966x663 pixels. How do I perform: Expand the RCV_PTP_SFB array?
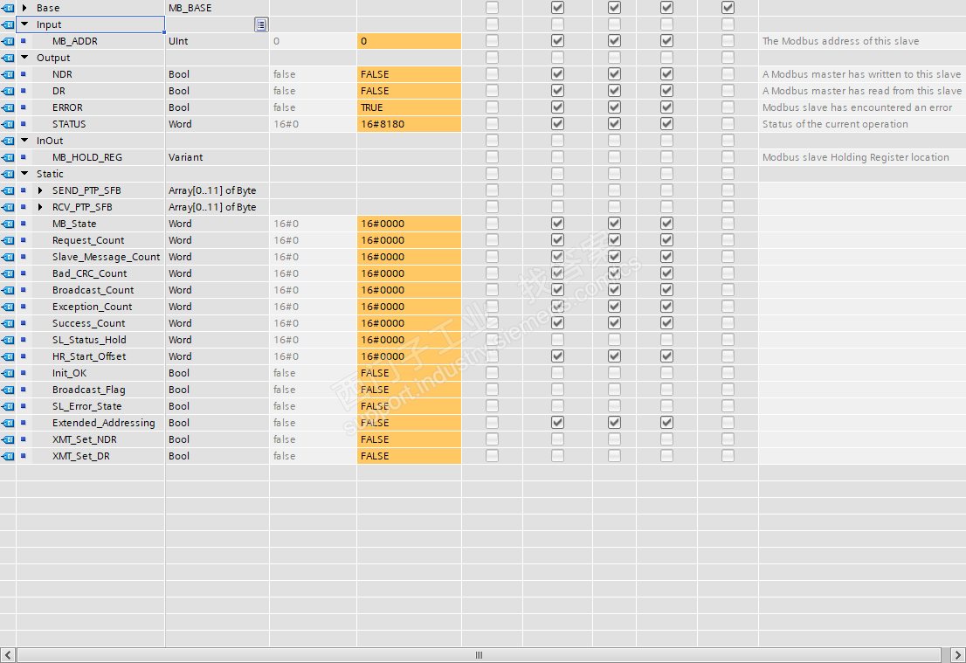(41, 208)
